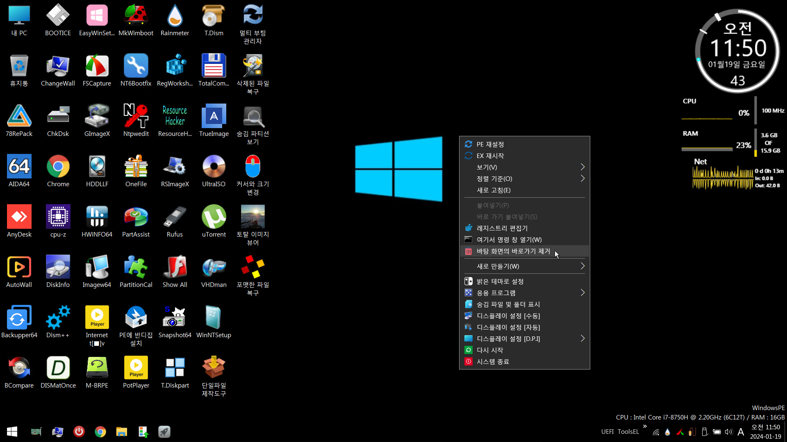Choose 'PE 재설정' in context menu
Image resolution: width=787 pixels, height=442 pixels.
point(524,144)
